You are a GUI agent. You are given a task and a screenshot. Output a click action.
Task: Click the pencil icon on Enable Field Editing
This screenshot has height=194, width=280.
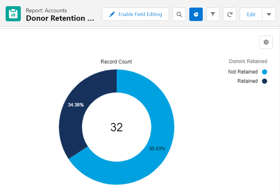112,14
